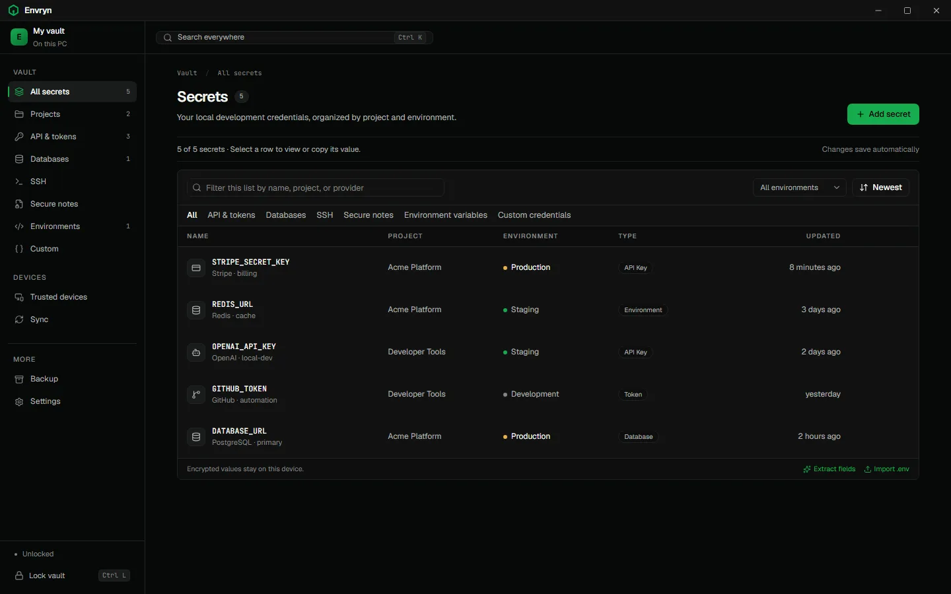Click the sparkle icon beside Extract fields
Viewport: 951px width, 594px height.
[x=807, y=469]
